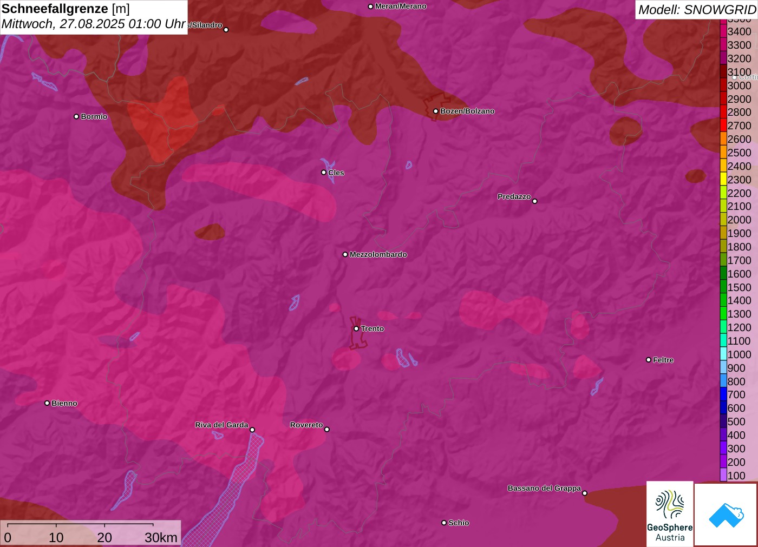The width and height of the screenshot is (758, 547).
Task: Click the Predazzo location marker
Action: click(534, 201)
